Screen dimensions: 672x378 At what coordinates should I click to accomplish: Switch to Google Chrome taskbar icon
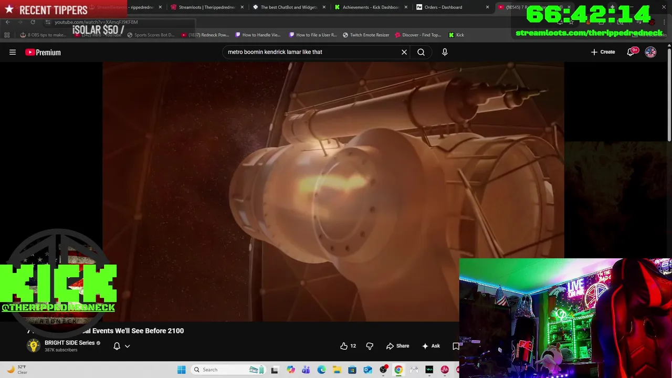coord(398,370)
